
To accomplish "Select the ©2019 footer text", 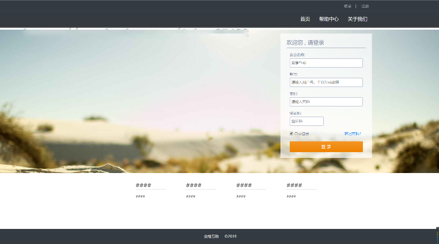I will [230, 236].
